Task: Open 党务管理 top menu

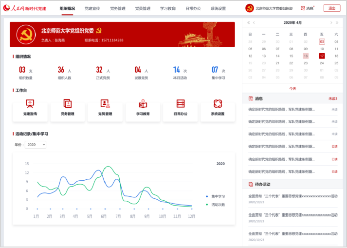Action: (118, 9)
